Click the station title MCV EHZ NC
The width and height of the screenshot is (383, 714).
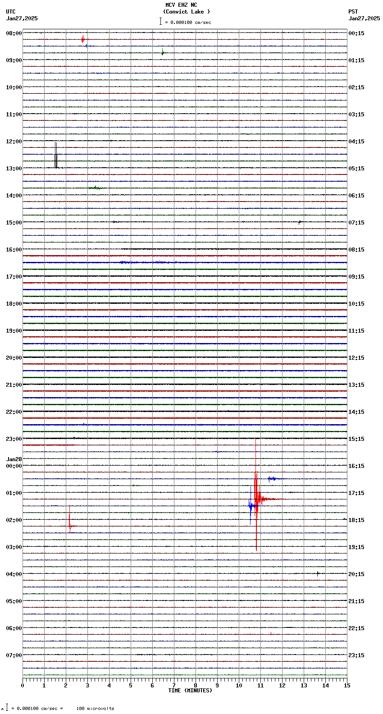pyautogui.click(x=181, y=5)
